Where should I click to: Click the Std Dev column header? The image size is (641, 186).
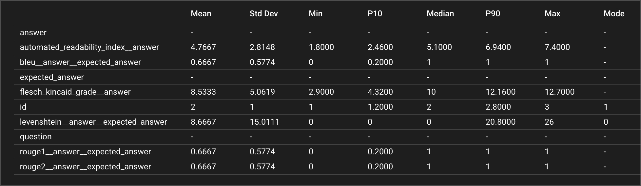[x=263, y=13]
